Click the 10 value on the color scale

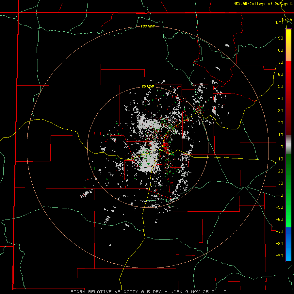click(x=281, y=135)
